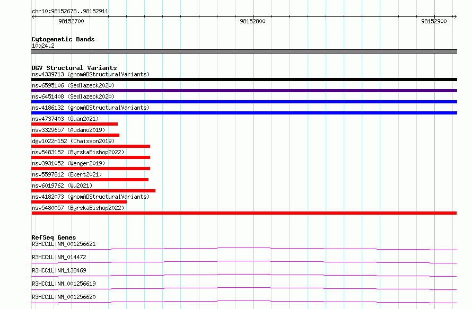Click the red dgv1022n152 variant bar
This screenshot has height=309, width=472.
[91, 146]
